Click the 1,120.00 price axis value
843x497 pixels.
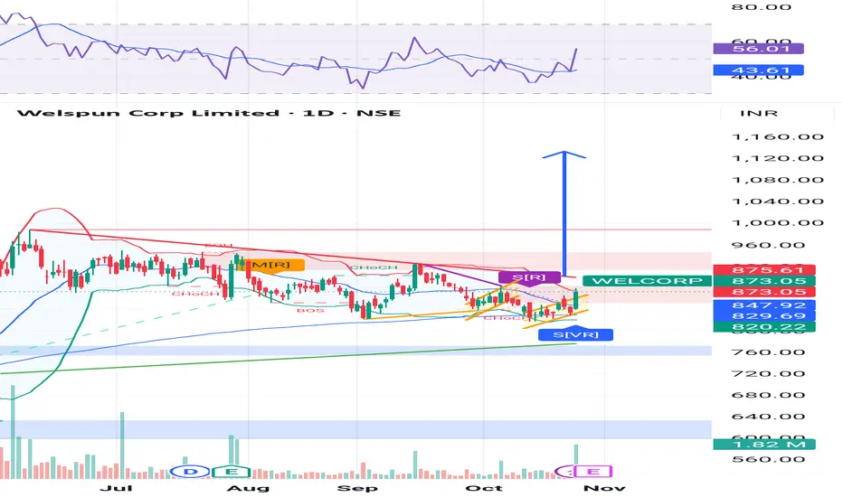778,158
